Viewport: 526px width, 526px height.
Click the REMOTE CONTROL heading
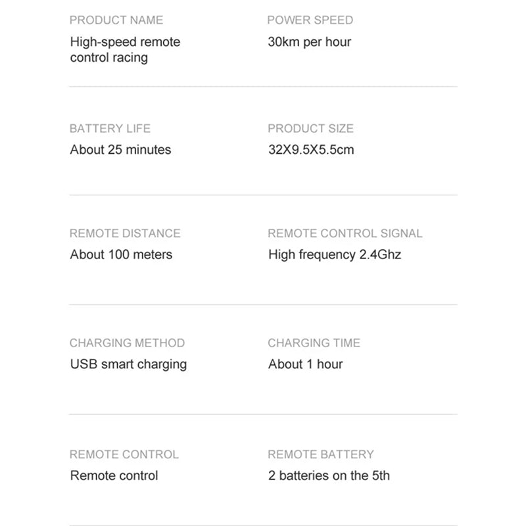point(124,454)
